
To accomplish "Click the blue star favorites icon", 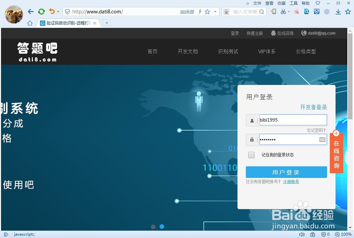I will click(348, 12).
